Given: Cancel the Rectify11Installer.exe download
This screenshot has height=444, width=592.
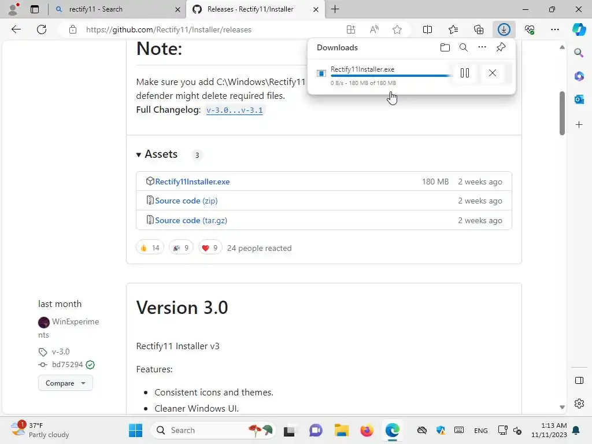Looking at the screenshot, I should [493, 73].
